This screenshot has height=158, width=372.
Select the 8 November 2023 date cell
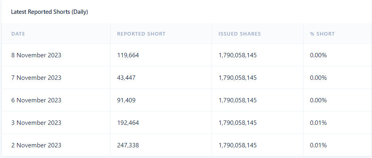[x=36, y=55]
